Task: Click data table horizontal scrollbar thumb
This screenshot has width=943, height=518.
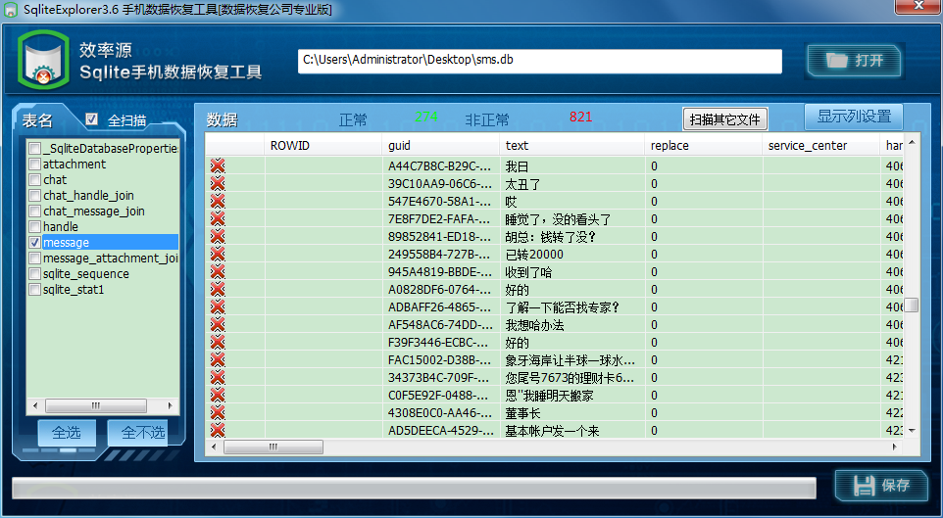Action: tap(273, 447)
